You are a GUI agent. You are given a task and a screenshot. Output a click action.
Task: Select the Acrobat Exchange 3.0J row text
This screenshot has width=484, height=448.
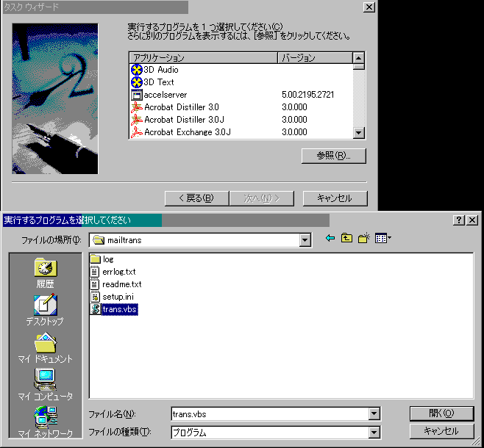pos(188,132)
